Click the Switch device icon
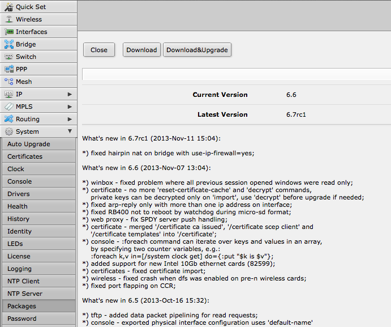 point(8,57)
